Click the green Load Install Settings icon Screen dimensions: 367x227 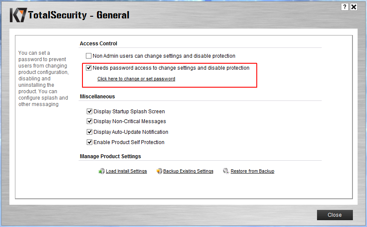pyautogui.click(x=101, y=171)
